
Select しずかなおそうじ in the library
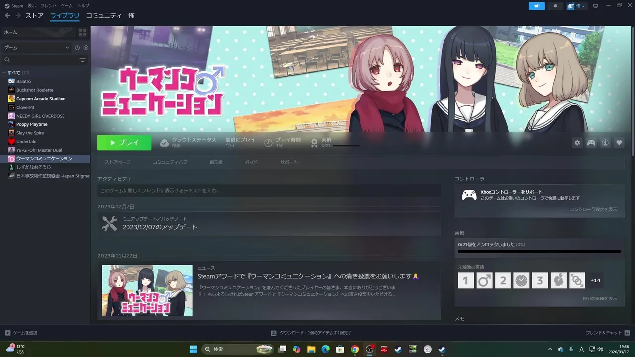click(33, 167)
